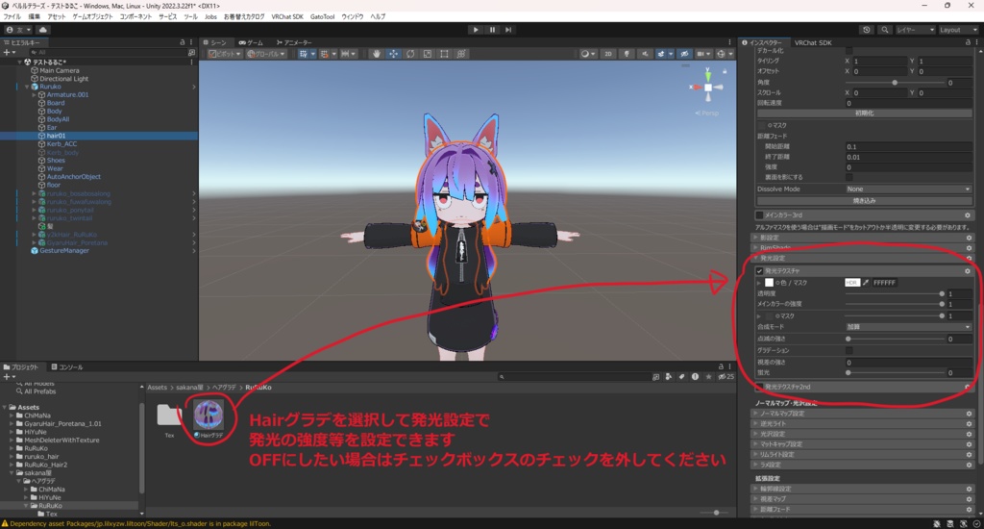Viewport: 984px width, 529px height.
Task: Expand the 影設定 section
Action: tap(864, 239)
